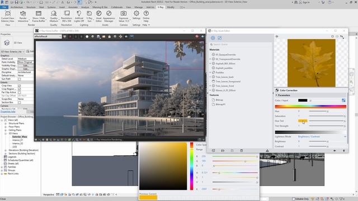The height and width of the screenshot is (201, 358).
Task: Enable the Editable Only checkbox in the status bar
Action: 294,199
